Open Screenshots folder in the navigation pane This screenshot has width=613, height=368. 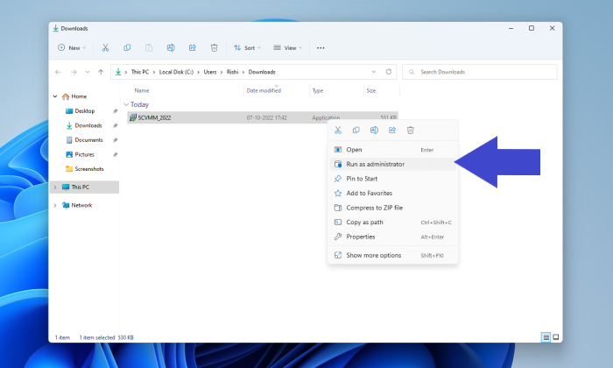click(89, 169)
